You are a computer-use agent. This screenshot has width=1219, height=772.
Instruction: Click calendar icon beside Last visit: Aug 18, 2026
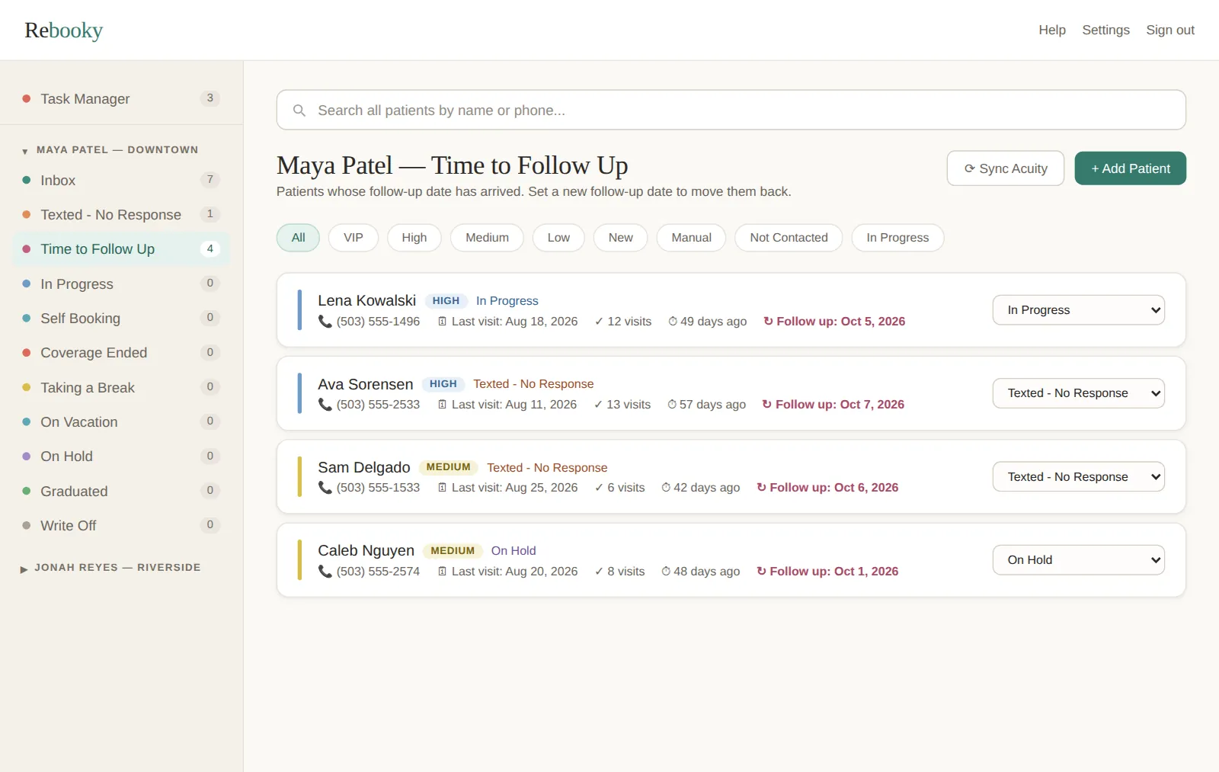[442, 322]
